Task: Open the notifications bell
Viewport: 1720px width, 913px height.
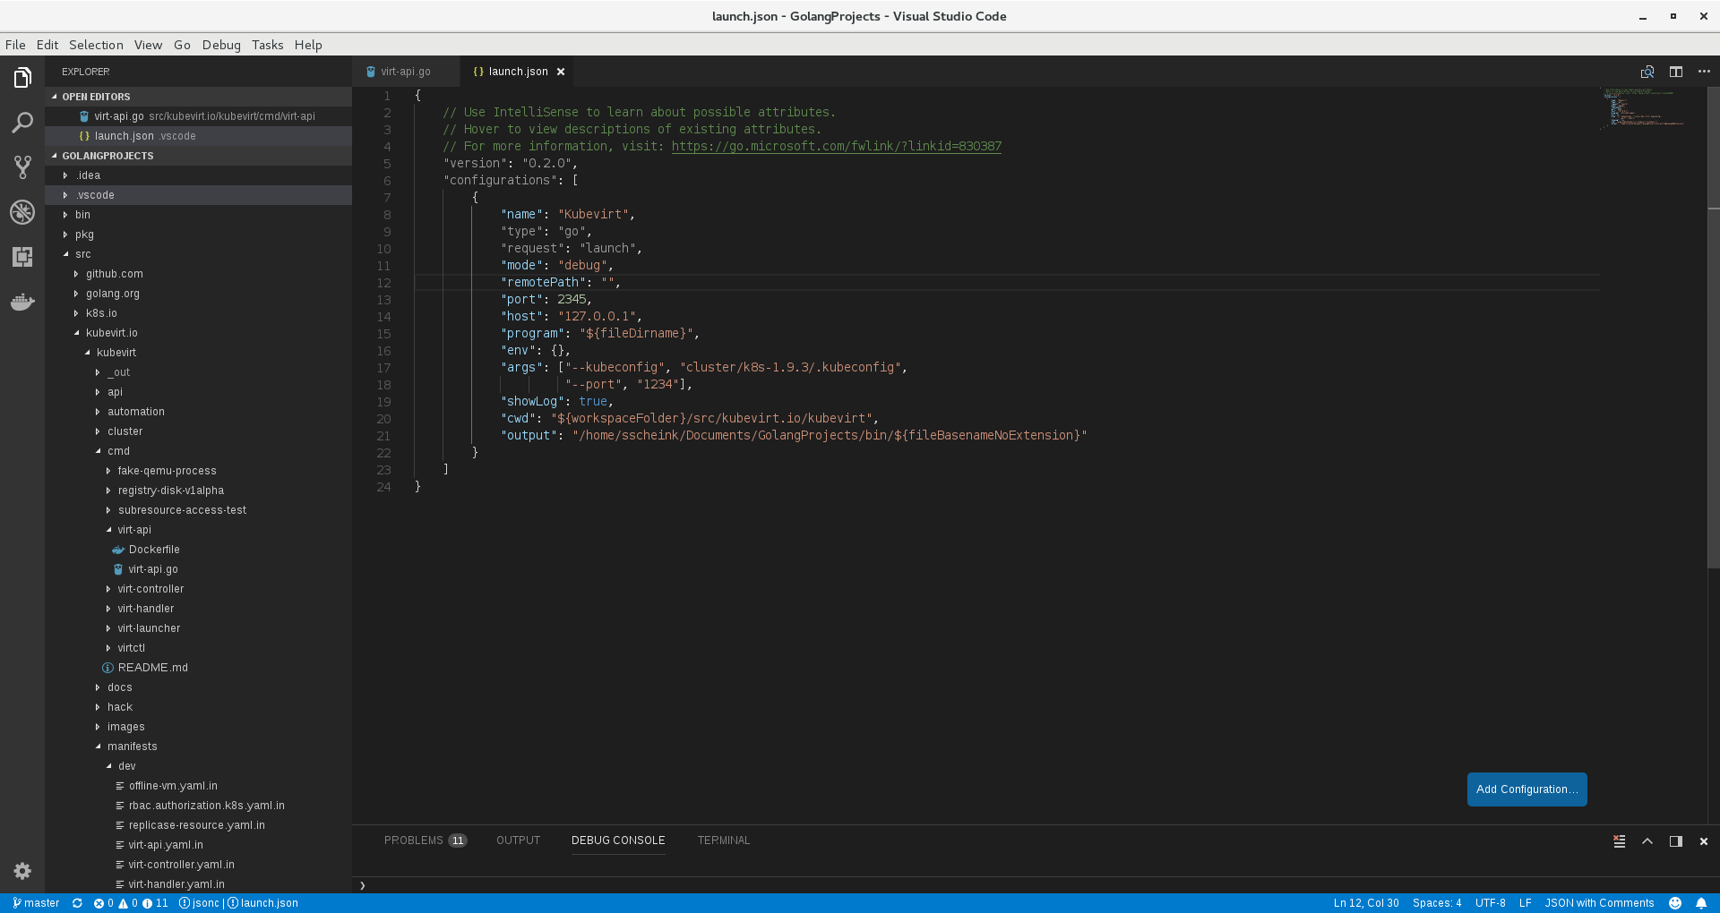Action: 1701,903
